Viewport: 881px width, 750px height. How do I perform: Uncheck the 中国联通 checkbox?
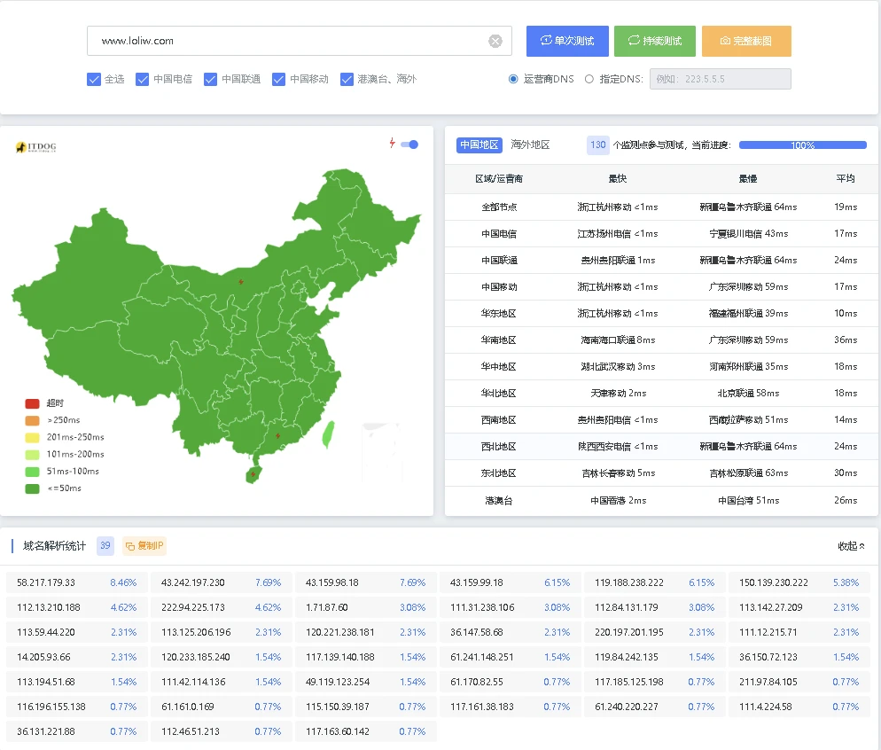point(210,79)
